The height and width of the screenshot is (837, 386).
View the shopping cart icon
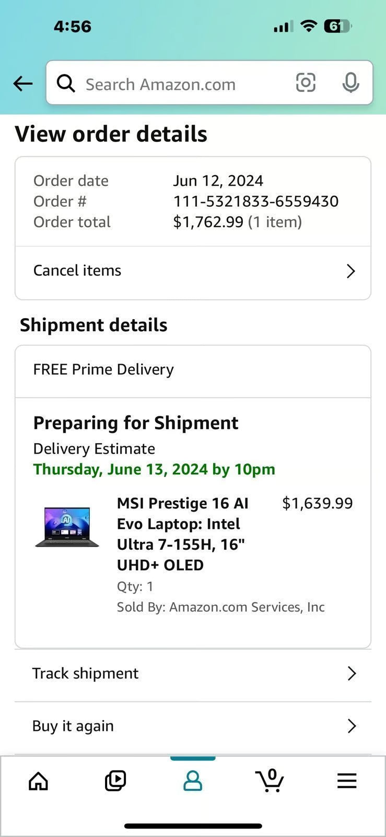pyautogui.click(x=270, y=781)
